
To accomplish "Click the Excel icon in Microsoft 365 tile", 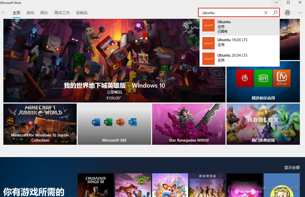I will 108,122.
